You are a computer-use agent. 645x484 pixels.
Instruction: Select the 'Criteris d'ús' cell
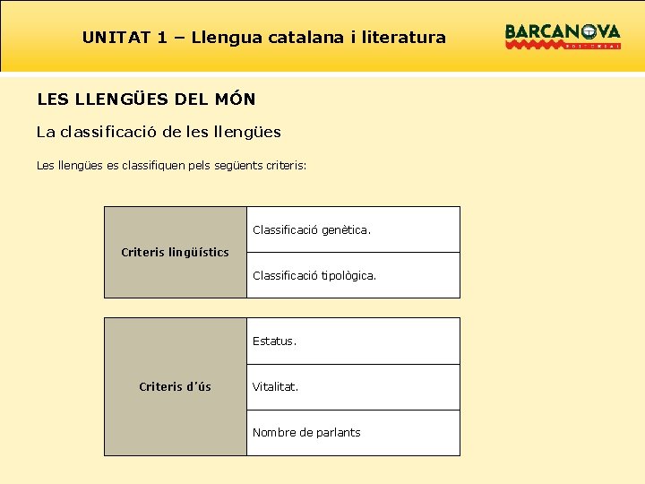(176, 386)
